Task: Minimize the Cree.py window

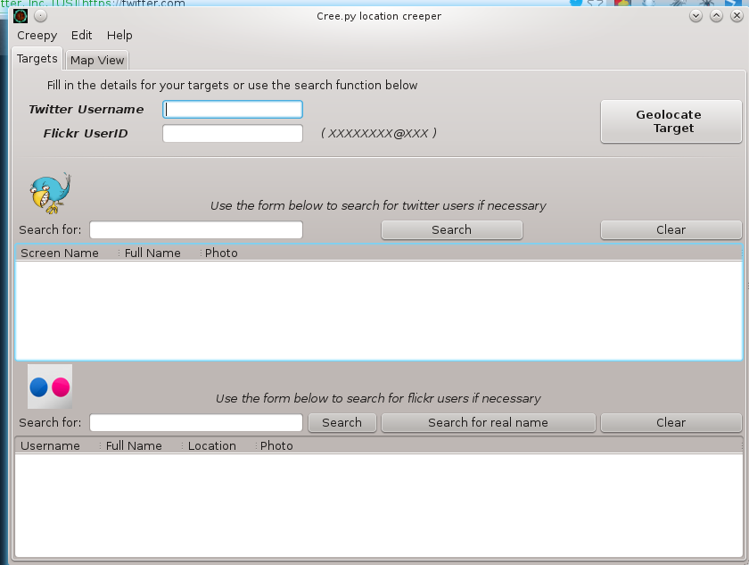Action: [x=696, y=16]
